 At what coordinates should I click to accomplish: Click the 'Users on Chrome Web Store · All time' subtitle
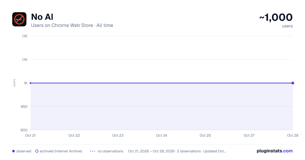[x=72, y=25]
